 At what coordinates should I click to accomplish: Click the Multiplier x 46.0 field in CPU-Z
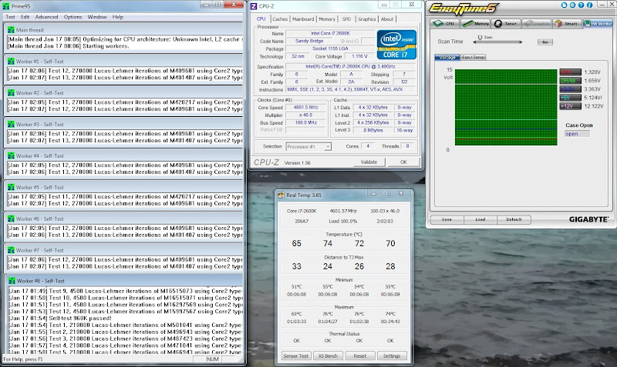(x=305, y=115)
